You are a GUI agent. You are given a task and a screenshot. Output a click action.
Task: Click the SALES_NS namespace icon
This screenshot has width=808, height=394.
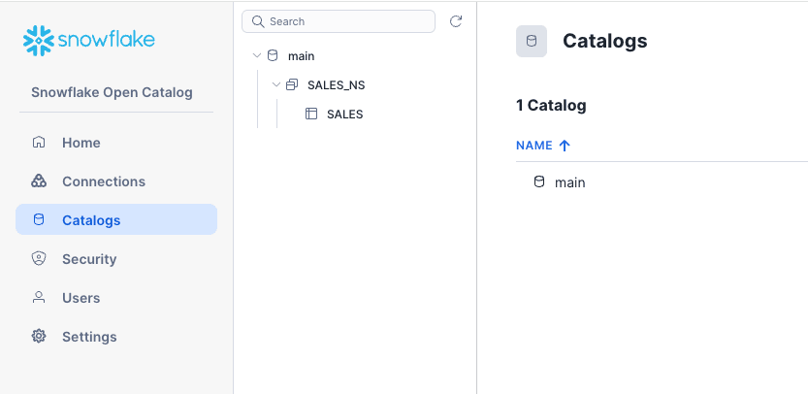coord(292,85)
